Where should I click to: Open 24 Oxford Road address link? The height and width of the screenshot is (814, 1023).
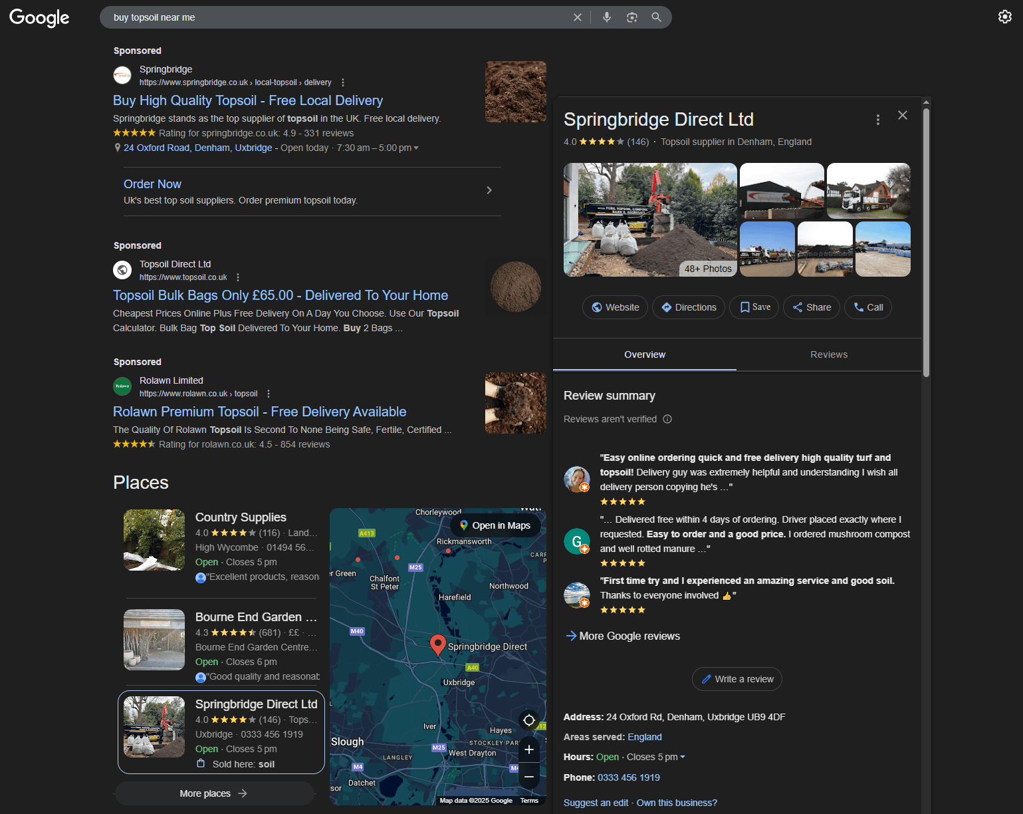pos(198,148)
